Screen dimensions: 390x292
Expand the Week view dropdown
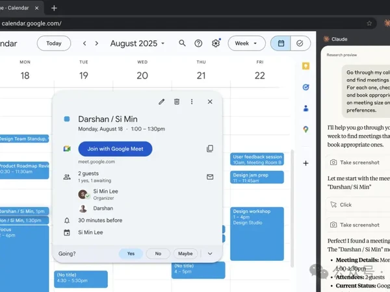tap(246, 43)
